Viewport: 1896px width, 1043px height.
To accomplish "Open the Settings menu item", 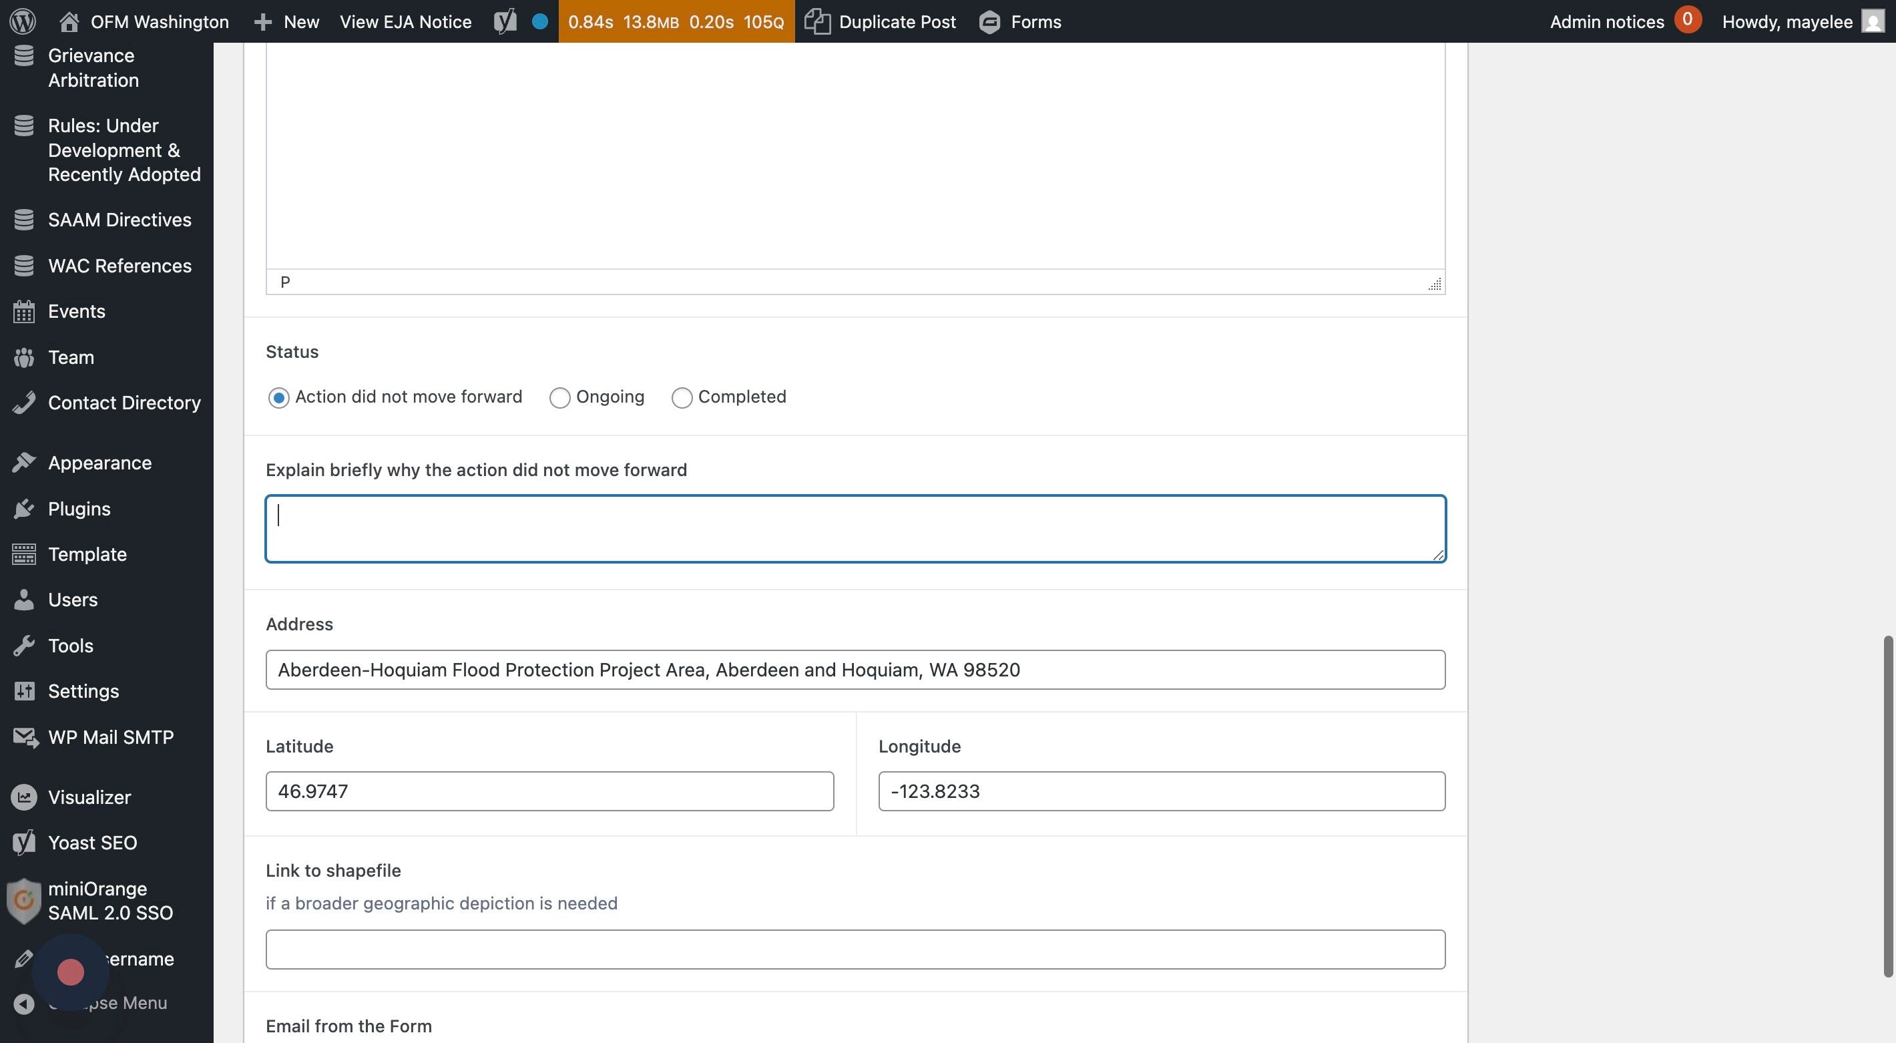I will (83, 691).
